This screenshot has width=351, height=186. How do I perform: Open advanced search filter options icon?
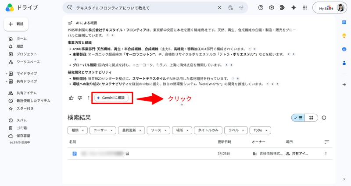tap(241, 7)
